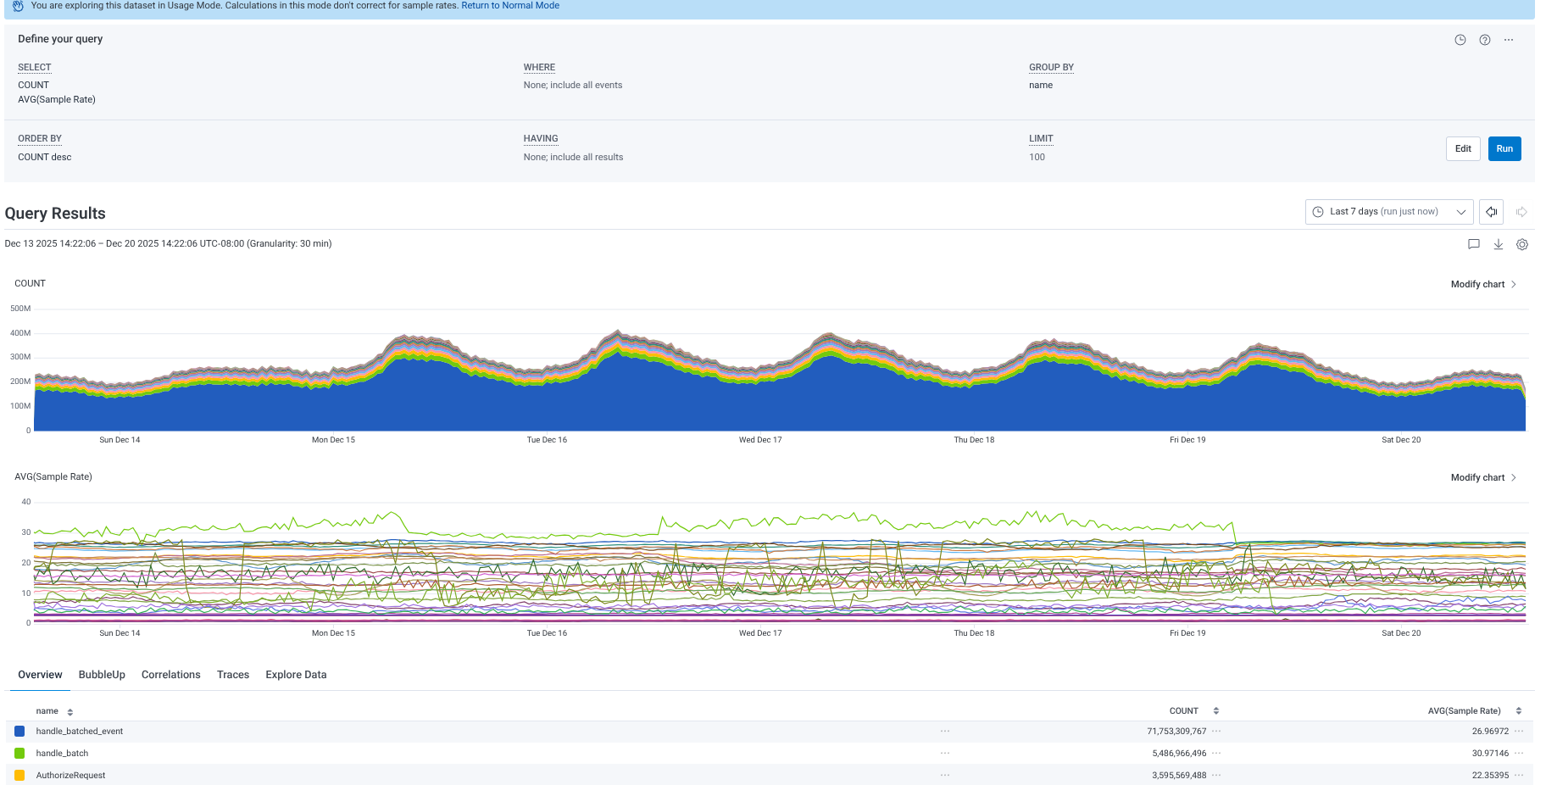Click the blue handle_batched_event color swatch
Screen dimensions: 1546x785
(x=19, y=731)
